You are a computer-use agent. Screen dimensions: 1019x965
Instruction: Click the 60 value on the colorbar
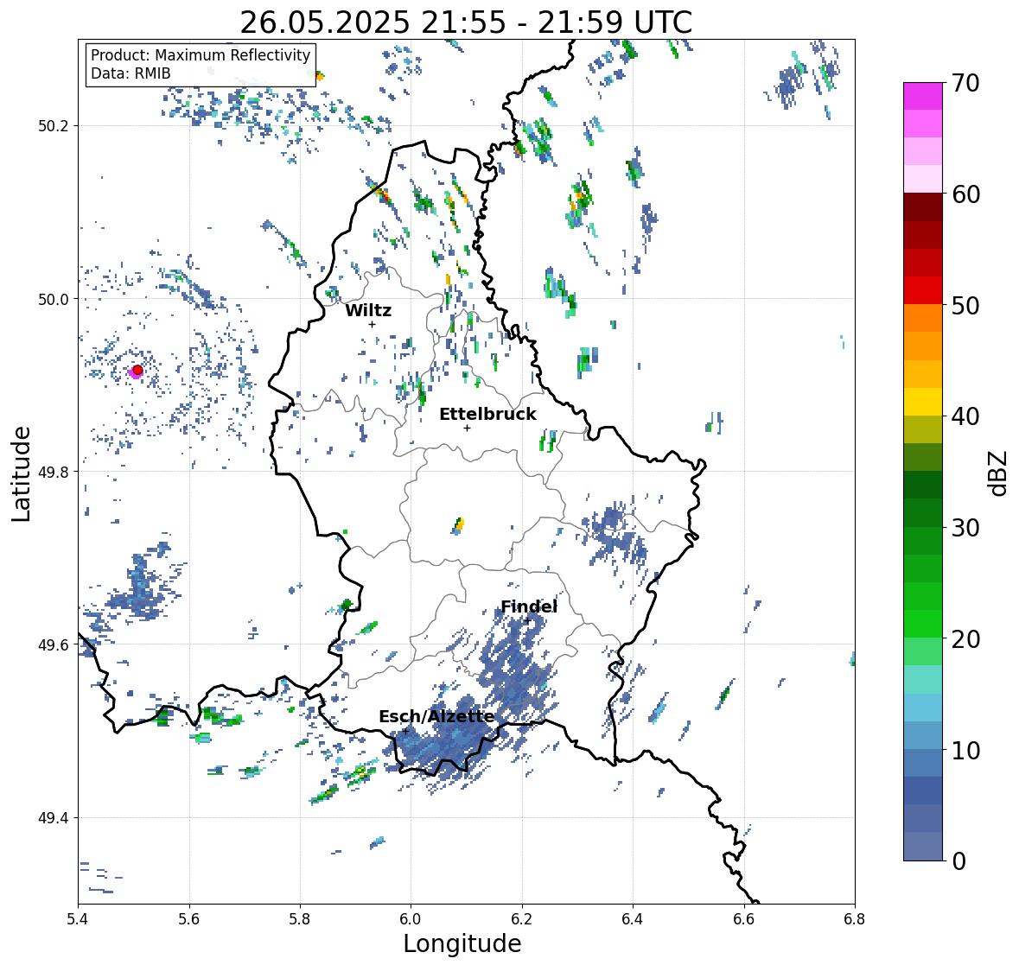[x=965, y=194]
